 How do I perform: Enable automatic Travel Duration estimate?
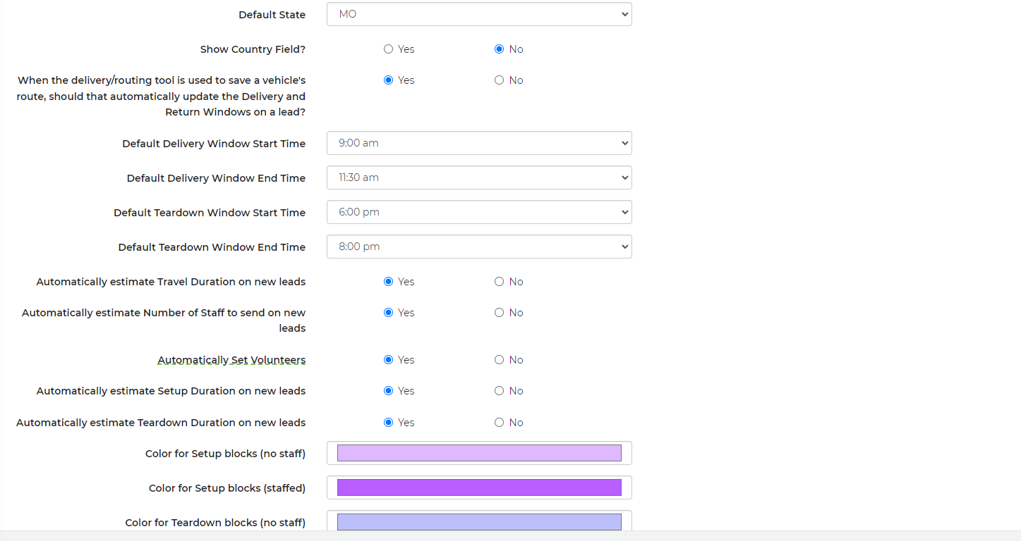coord(388,282)
